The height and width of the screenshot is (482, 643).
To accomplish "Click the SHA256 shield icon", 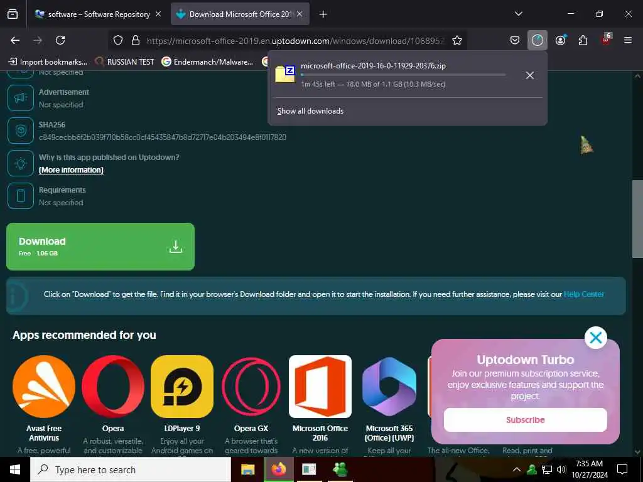I will coord(21,131).
